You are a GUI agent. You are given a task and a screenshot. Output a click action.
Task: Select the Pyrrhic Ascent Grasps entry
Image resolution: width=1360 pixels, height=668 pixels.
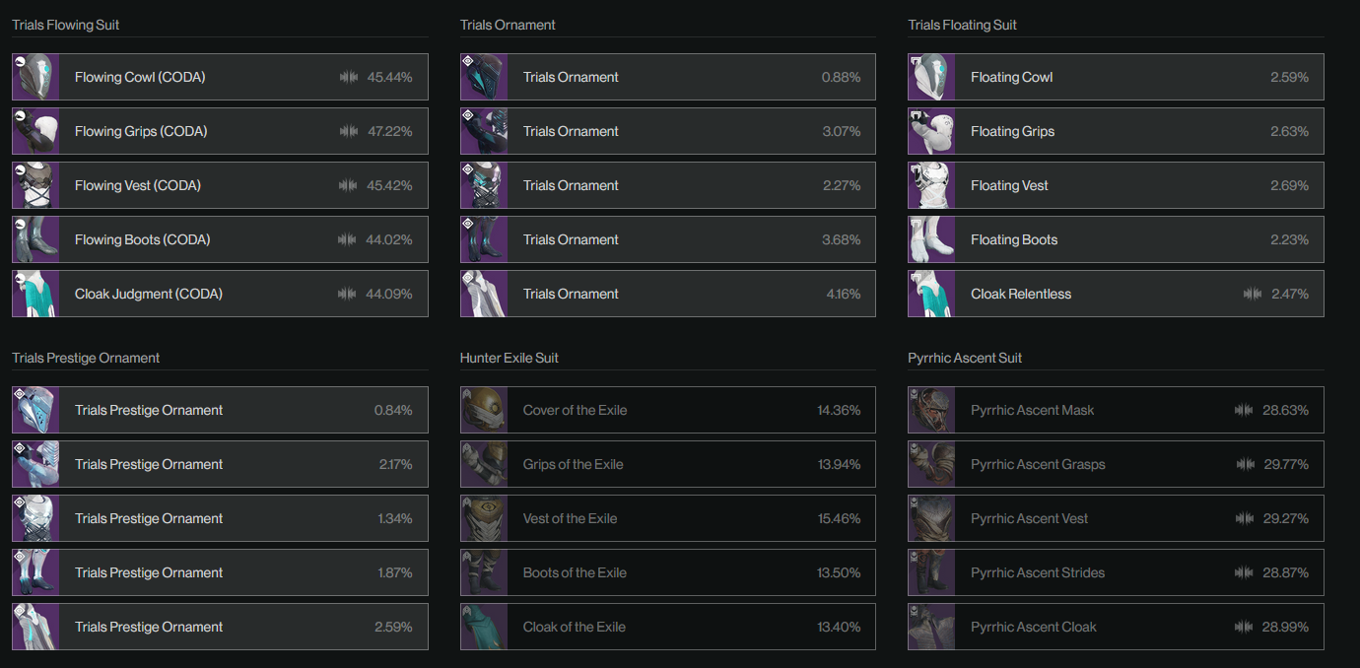pos(1116,464)
